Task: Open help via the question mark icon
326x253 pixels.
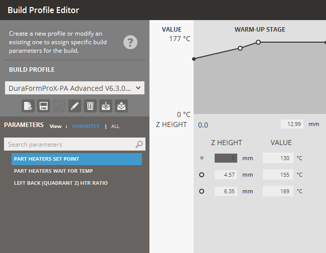Action: 130,42
